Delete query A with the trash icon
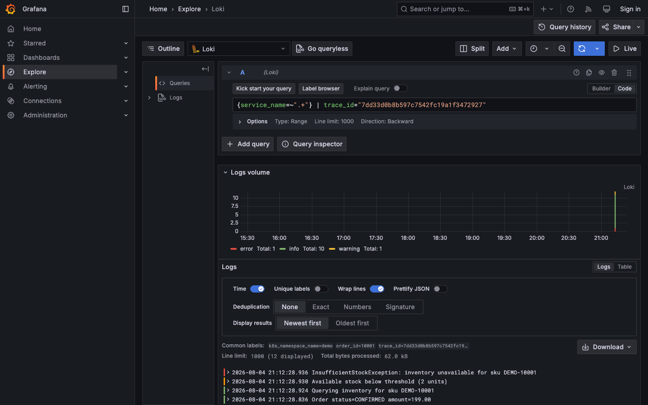The image size is (648, 405). (x=614, y=72)
